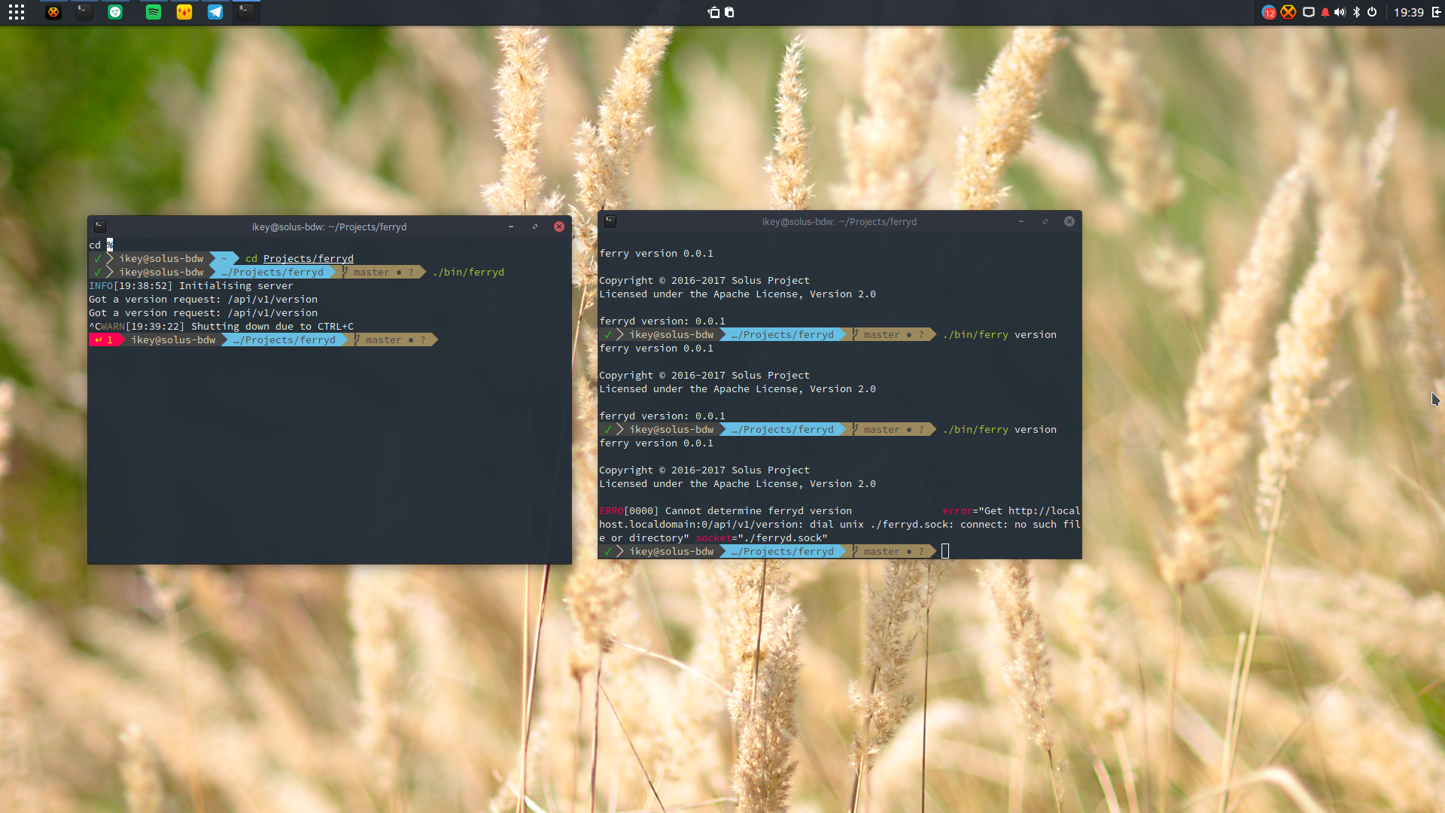Open the applications grid menu
The width and height of the screenshot is (1445, 813).
(17, 12)
